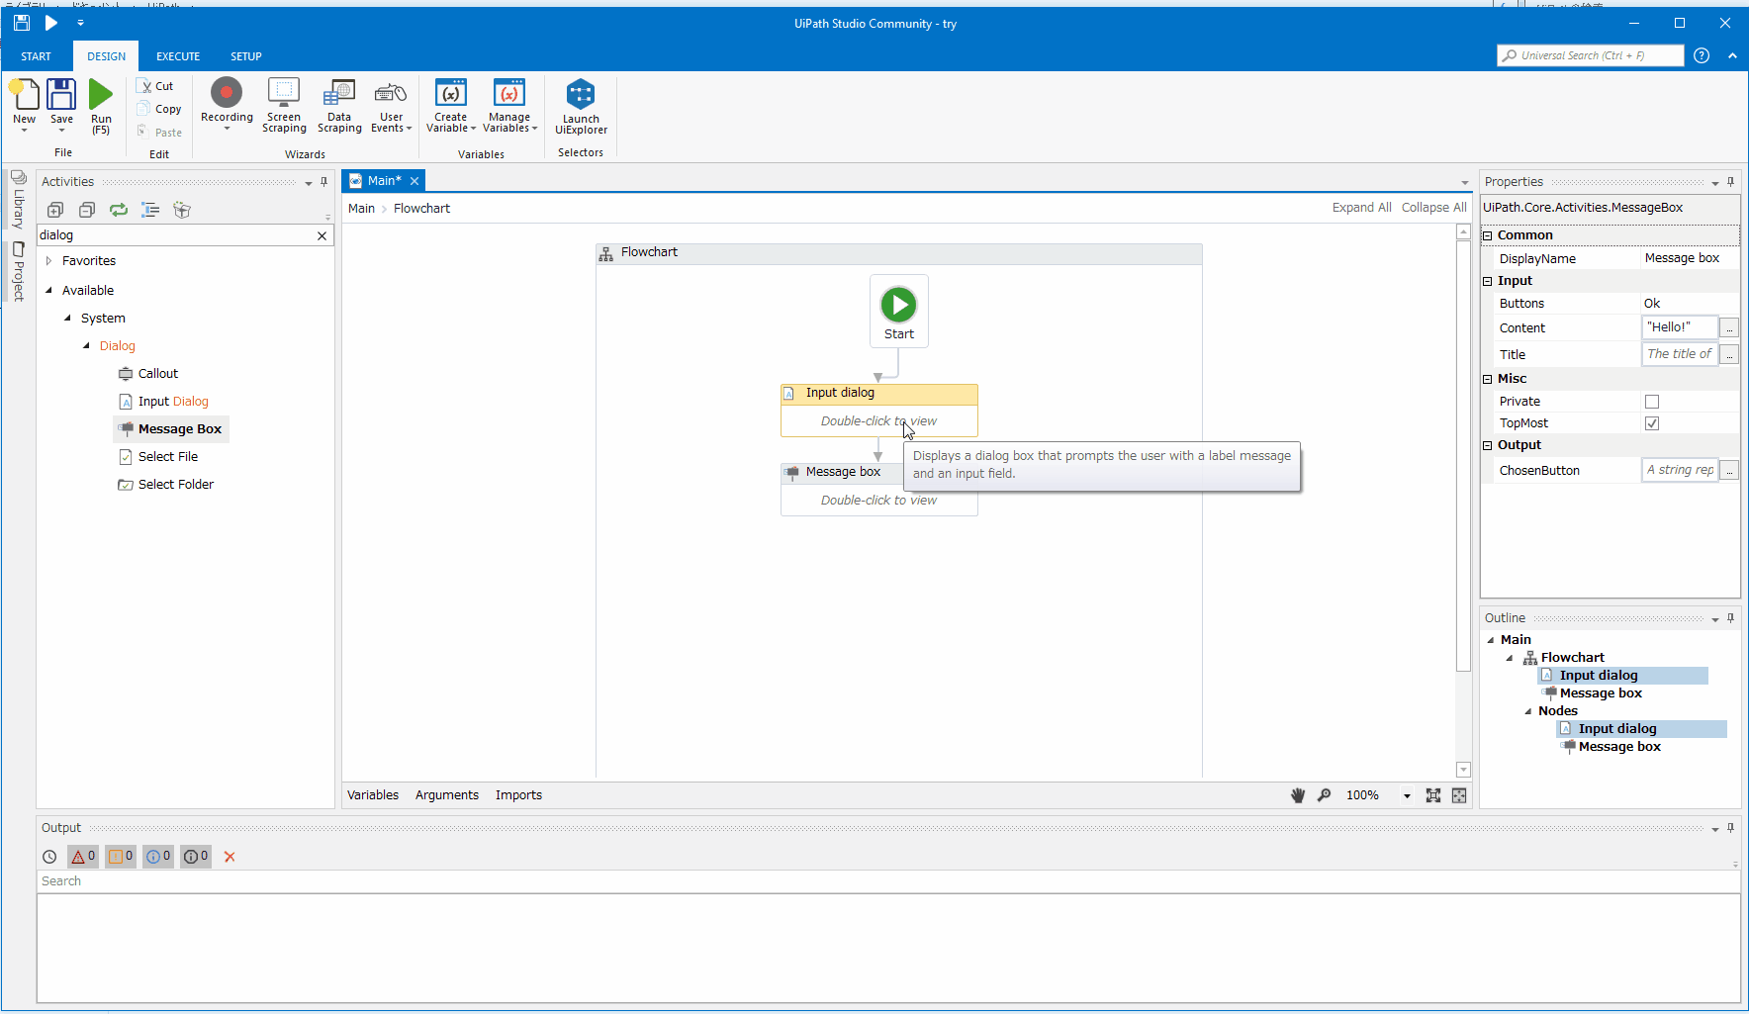
Task: Toggle trace messages filter in Output
Action: tap(196, 857)
